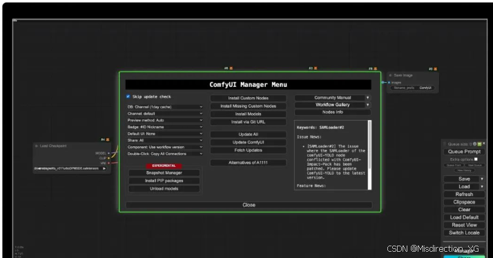Viewport: 493px width, 258px height.
Task: Click Install PIP packages
Action: pos(164,181)
